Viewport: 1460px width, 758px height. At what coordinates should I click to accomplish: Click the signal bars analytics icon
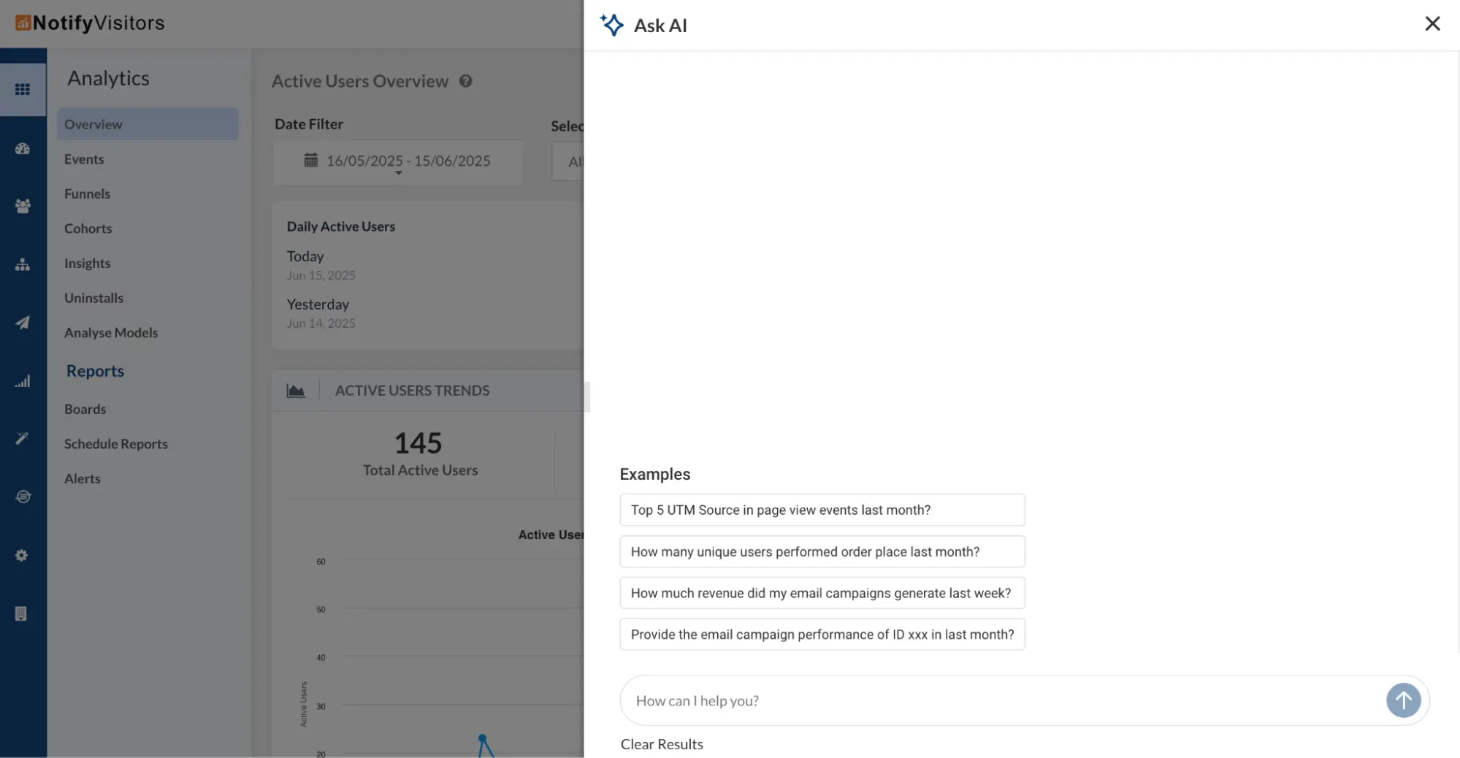(23, 381)
